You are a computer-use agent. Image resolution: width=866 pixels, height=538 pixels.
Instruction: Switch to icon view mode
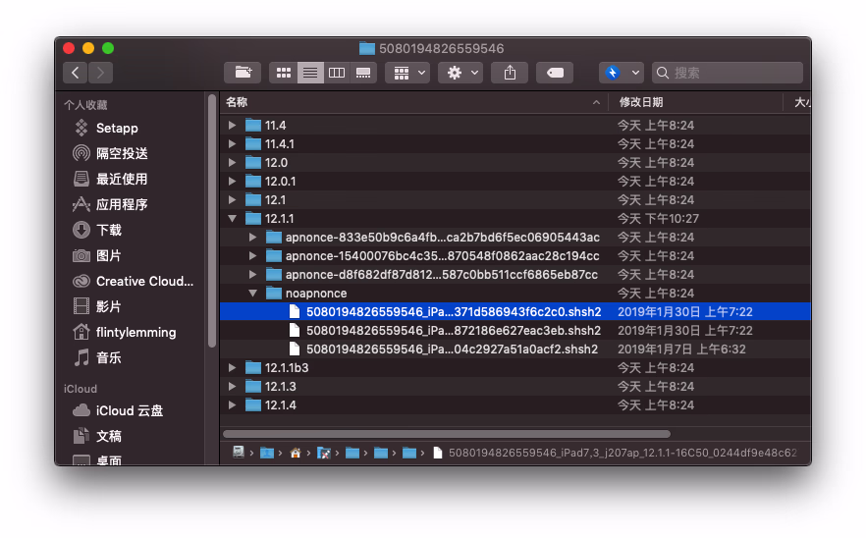pyautogui.click(x=284, y=73)
